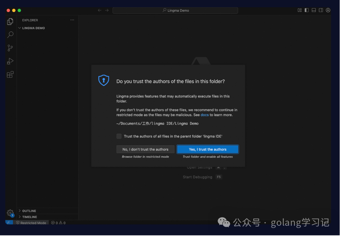Open the Run and Debug view

(x=10, y=61)
